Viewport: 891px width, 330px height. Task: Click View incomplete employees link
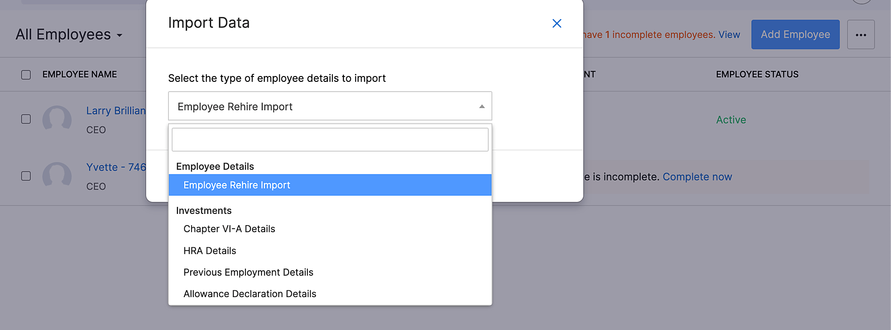click(x=729, y=35)
